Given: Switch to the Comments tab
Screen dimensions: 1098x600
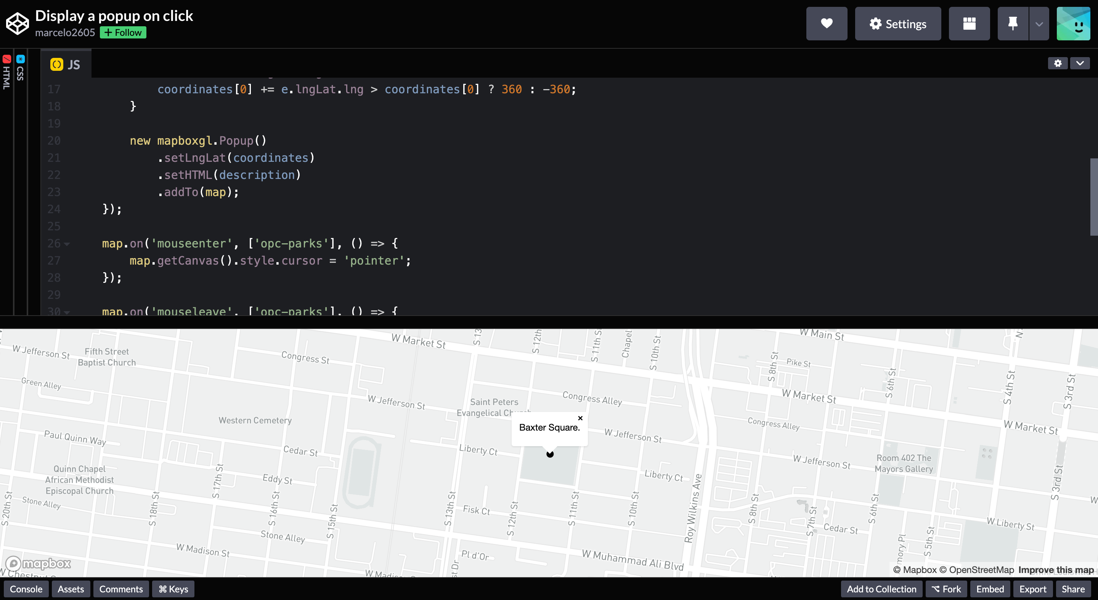Looking at the screenshot, I should pyautogui.click(x=120, y=589).
